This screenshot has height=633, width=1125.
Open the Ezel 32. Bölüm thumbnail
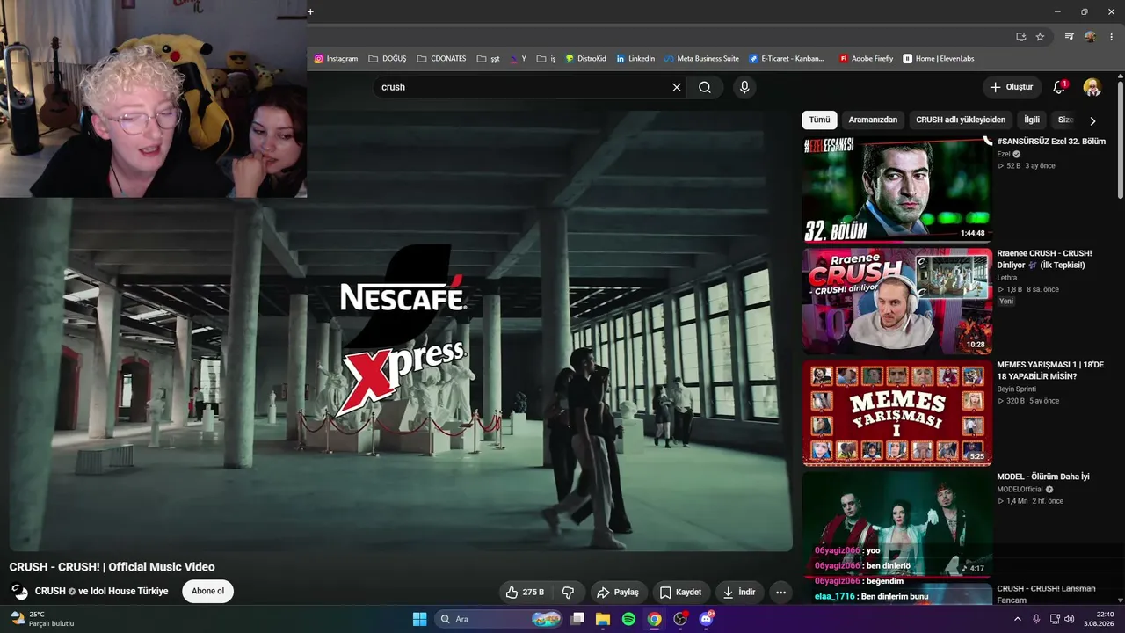click(x=896, y=188)
